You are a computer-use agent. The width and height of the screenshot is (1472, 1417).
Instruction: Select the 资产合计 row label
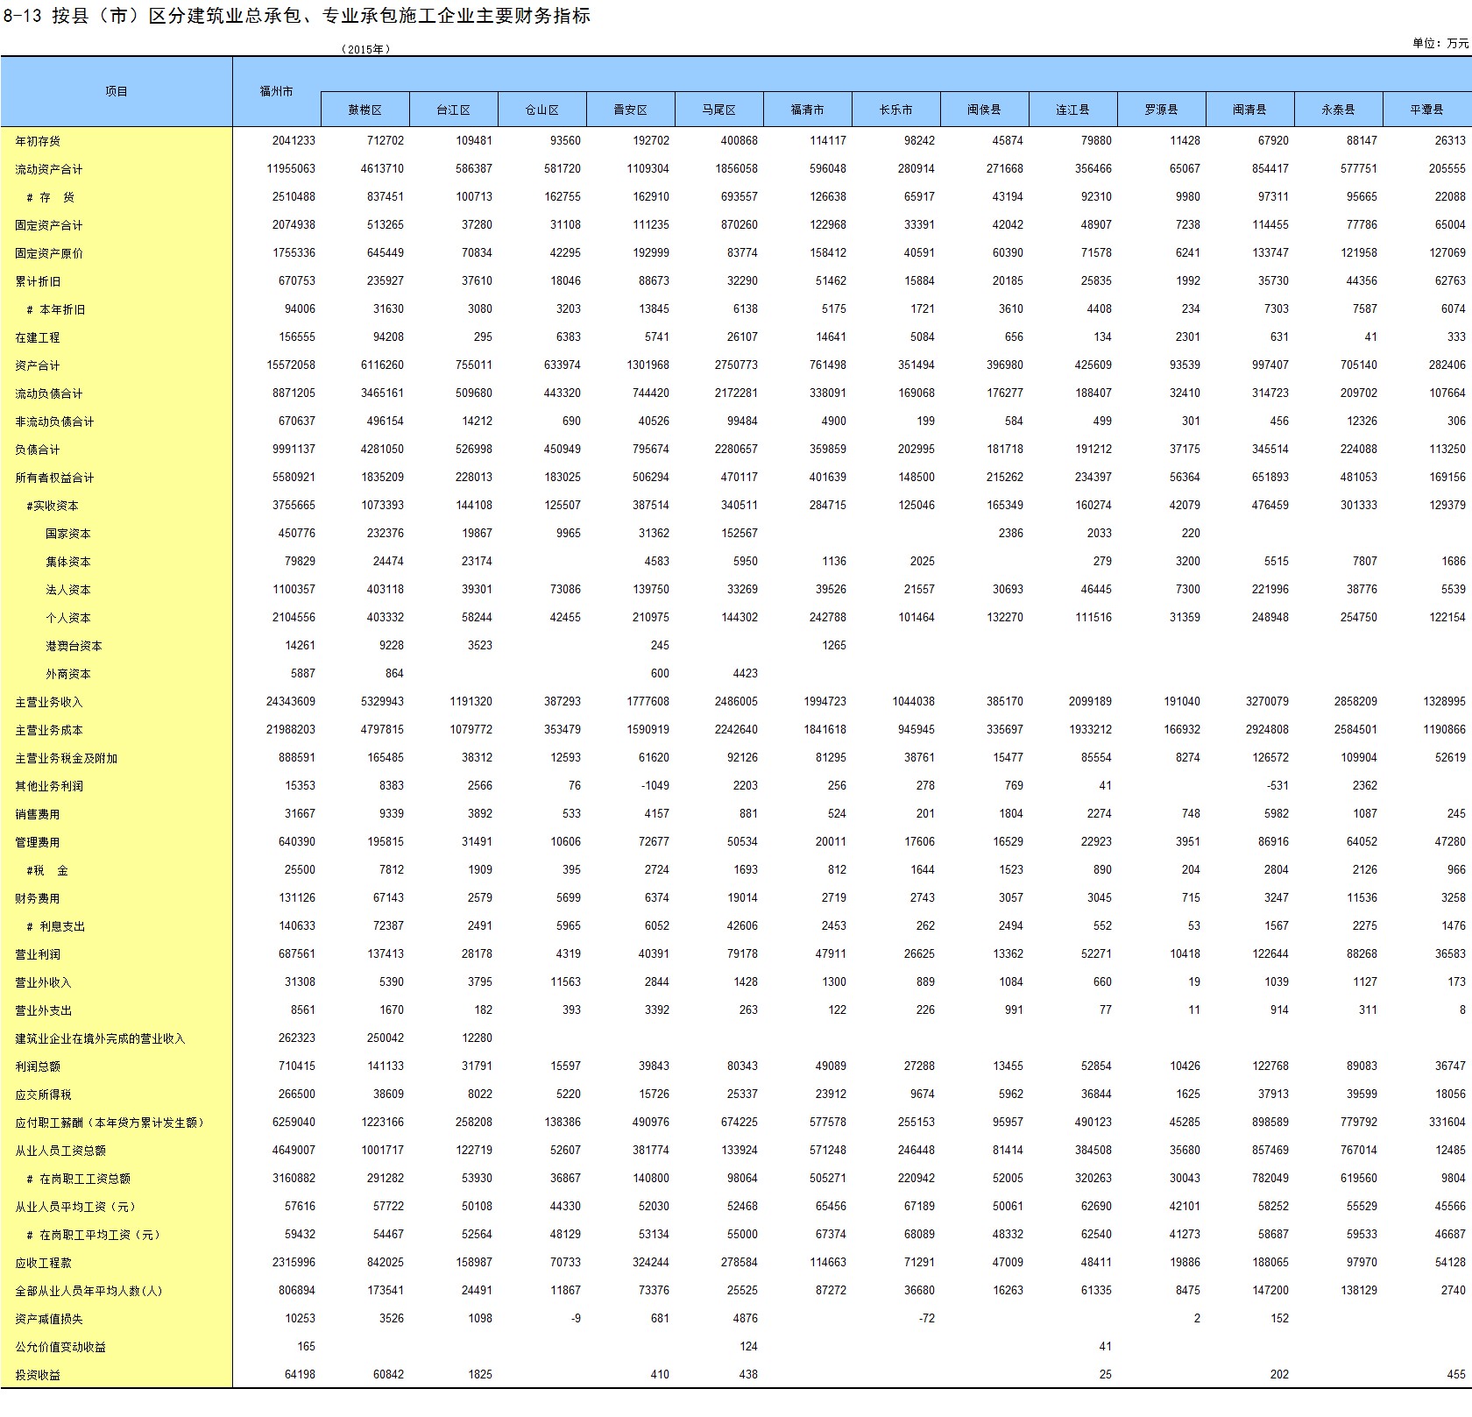pos(38,365)
